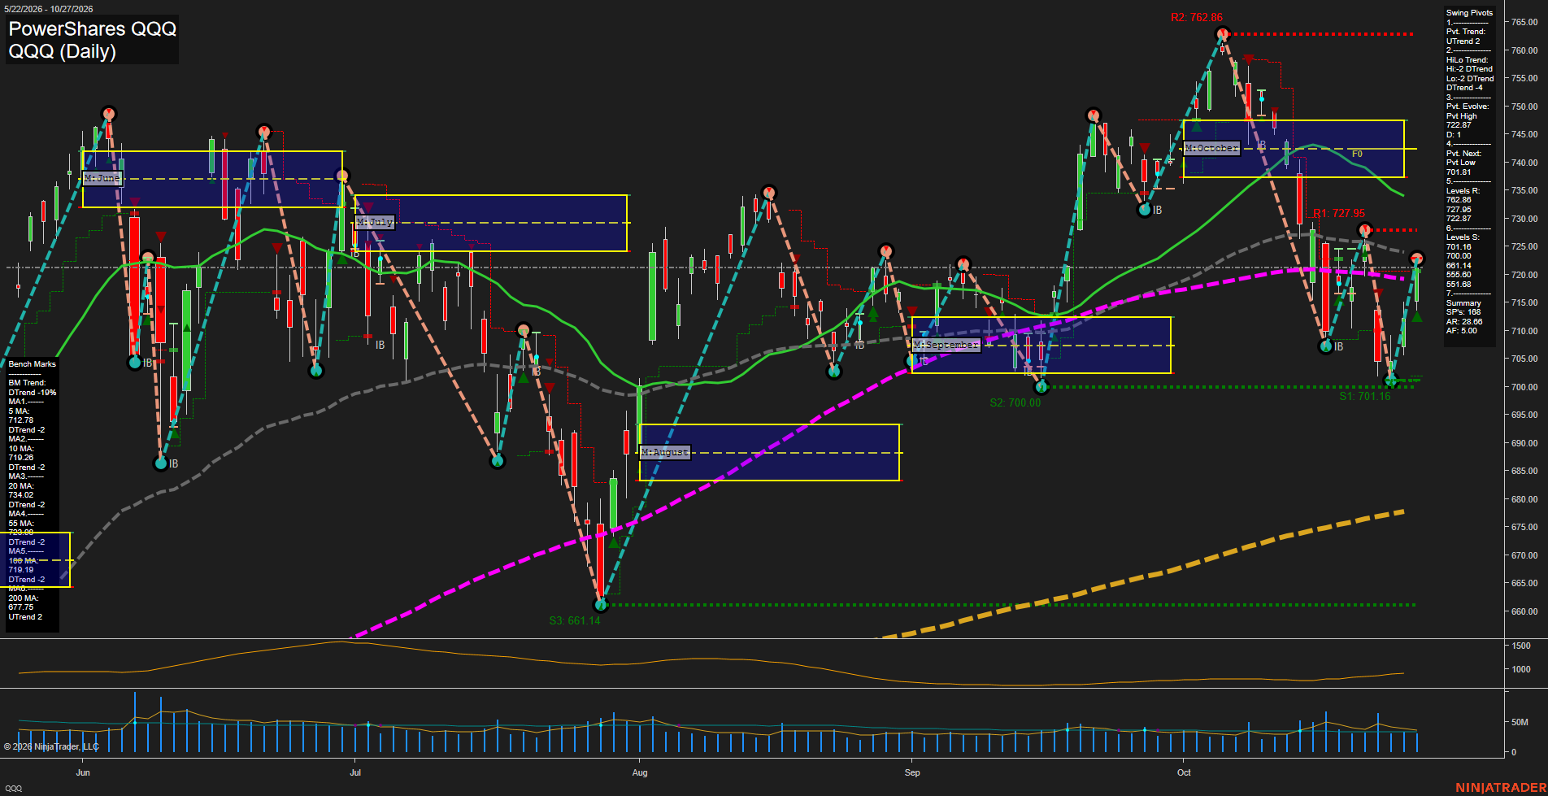1548x796 pixels.
Task: Click the Oct label on time axis
Action: (x=1184, y=772)
